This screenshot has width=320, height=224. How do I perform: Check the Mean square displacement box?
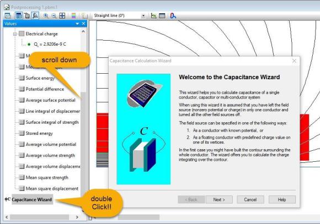click(x=22, y=188)
